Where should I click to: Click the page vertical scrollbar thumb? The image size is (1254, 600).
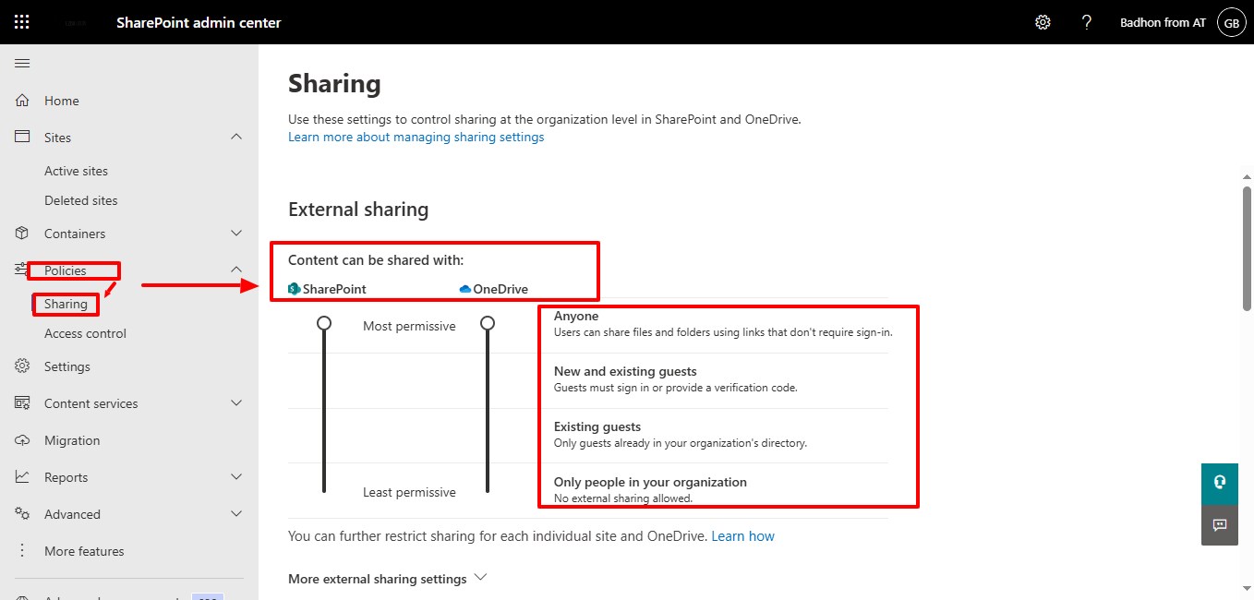click(x=1248, y=247)
